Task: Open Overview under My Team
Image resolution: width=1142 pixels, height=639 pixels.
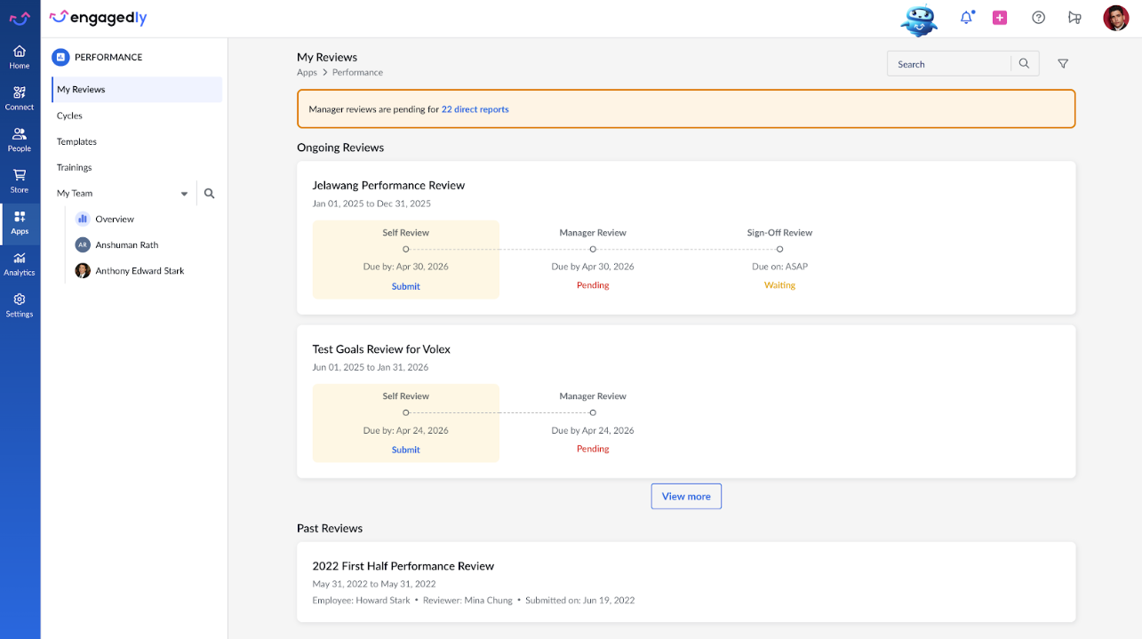Action: click(115, 219)
